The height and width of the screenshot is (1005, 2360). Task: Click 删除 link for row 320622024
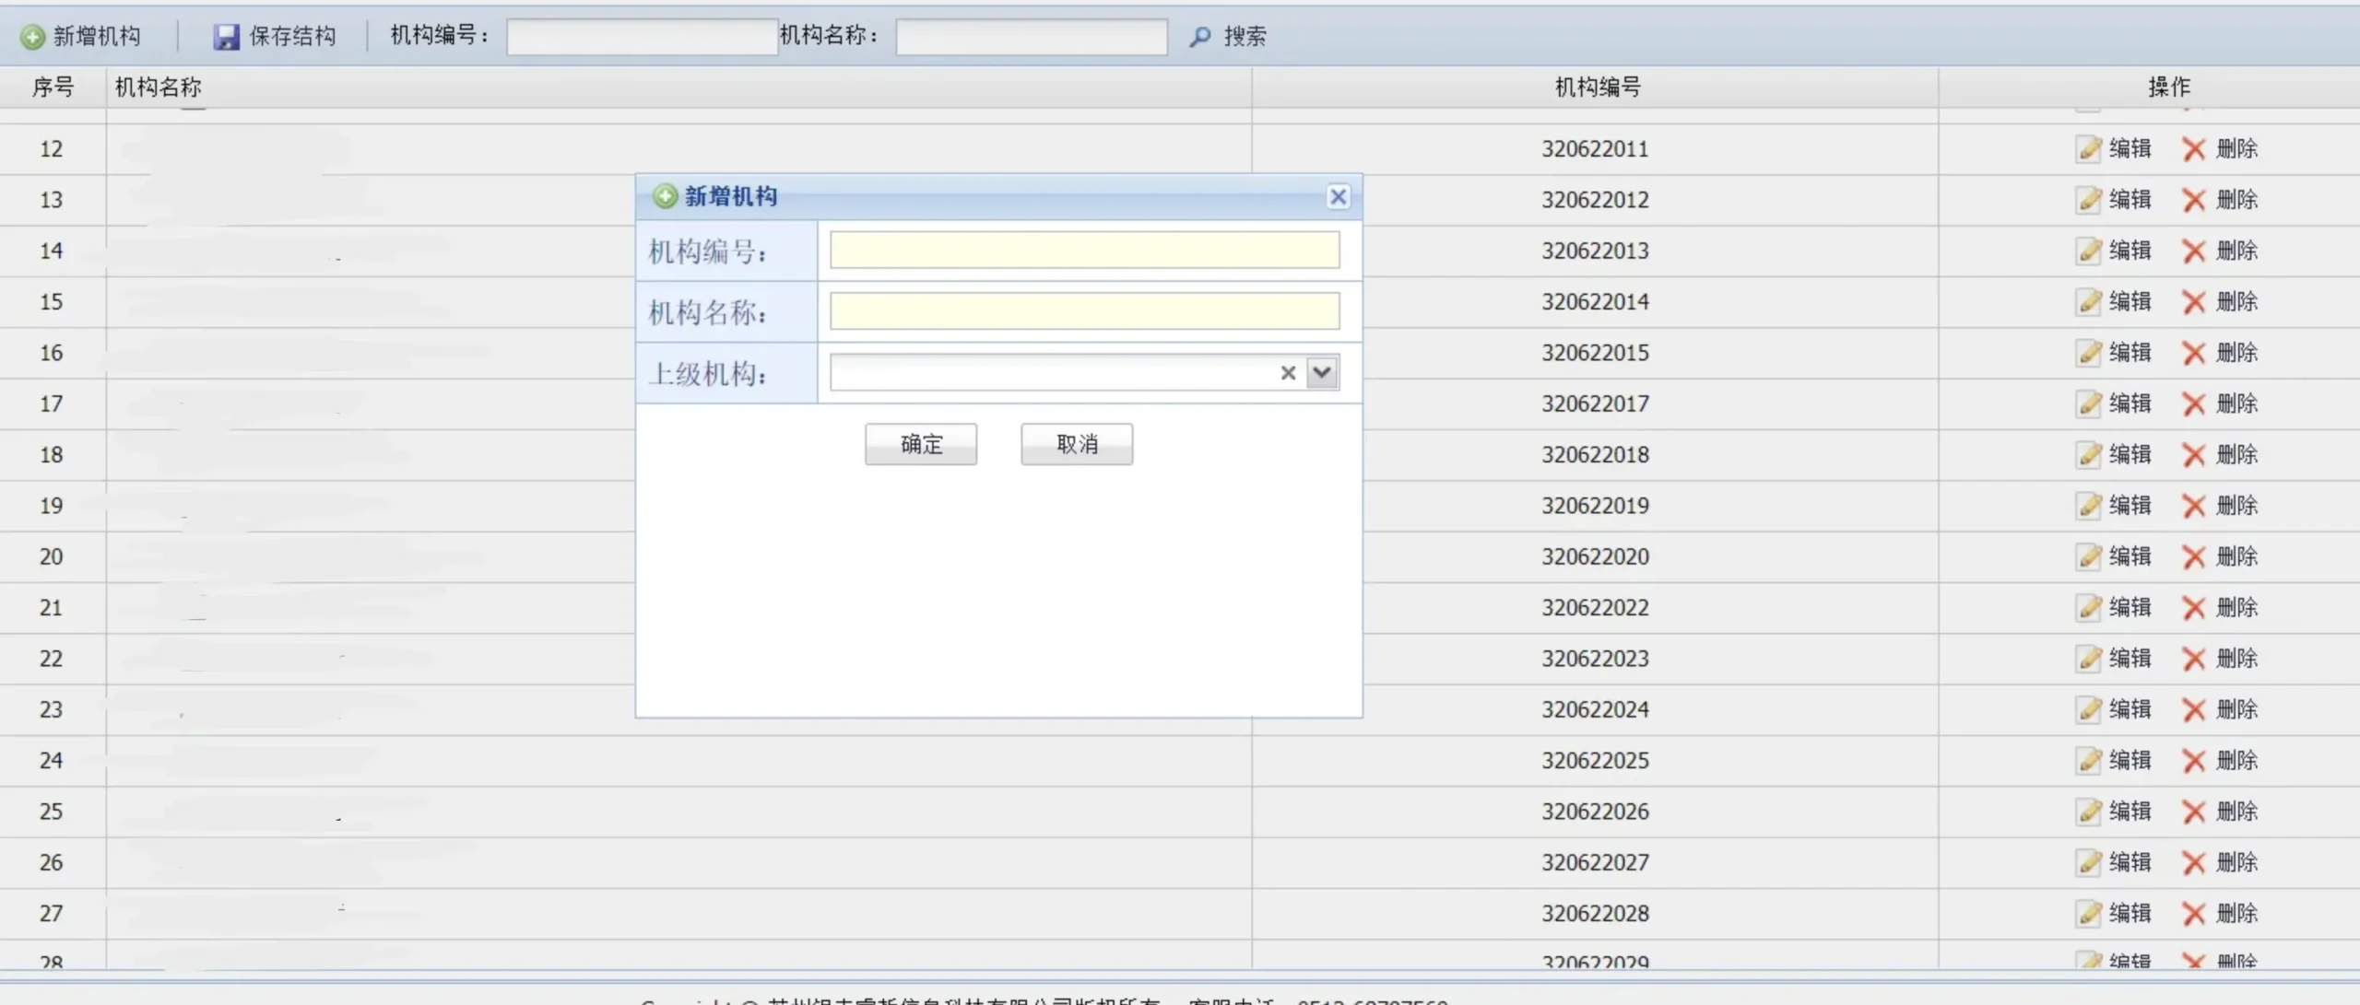[2236, 710]
